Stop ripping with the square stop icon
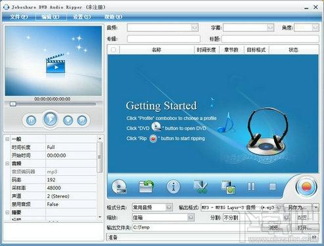The width and height of the screenshot is (324, 246). click(272, 186)
